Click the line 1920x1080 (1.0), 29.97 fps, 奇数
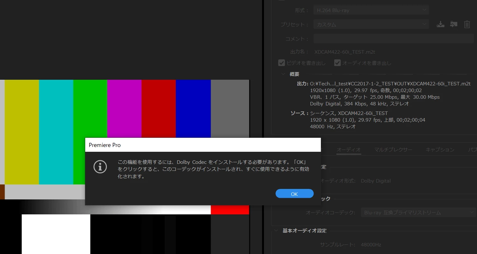477x254 pixels. [x=366, y=90]
